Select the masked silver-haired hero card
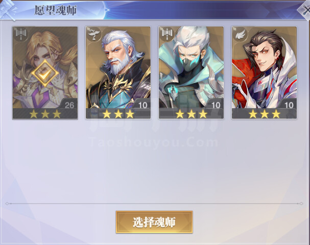Image resolution: width=310 pixels, height=245 pixels. pos(191,72)
